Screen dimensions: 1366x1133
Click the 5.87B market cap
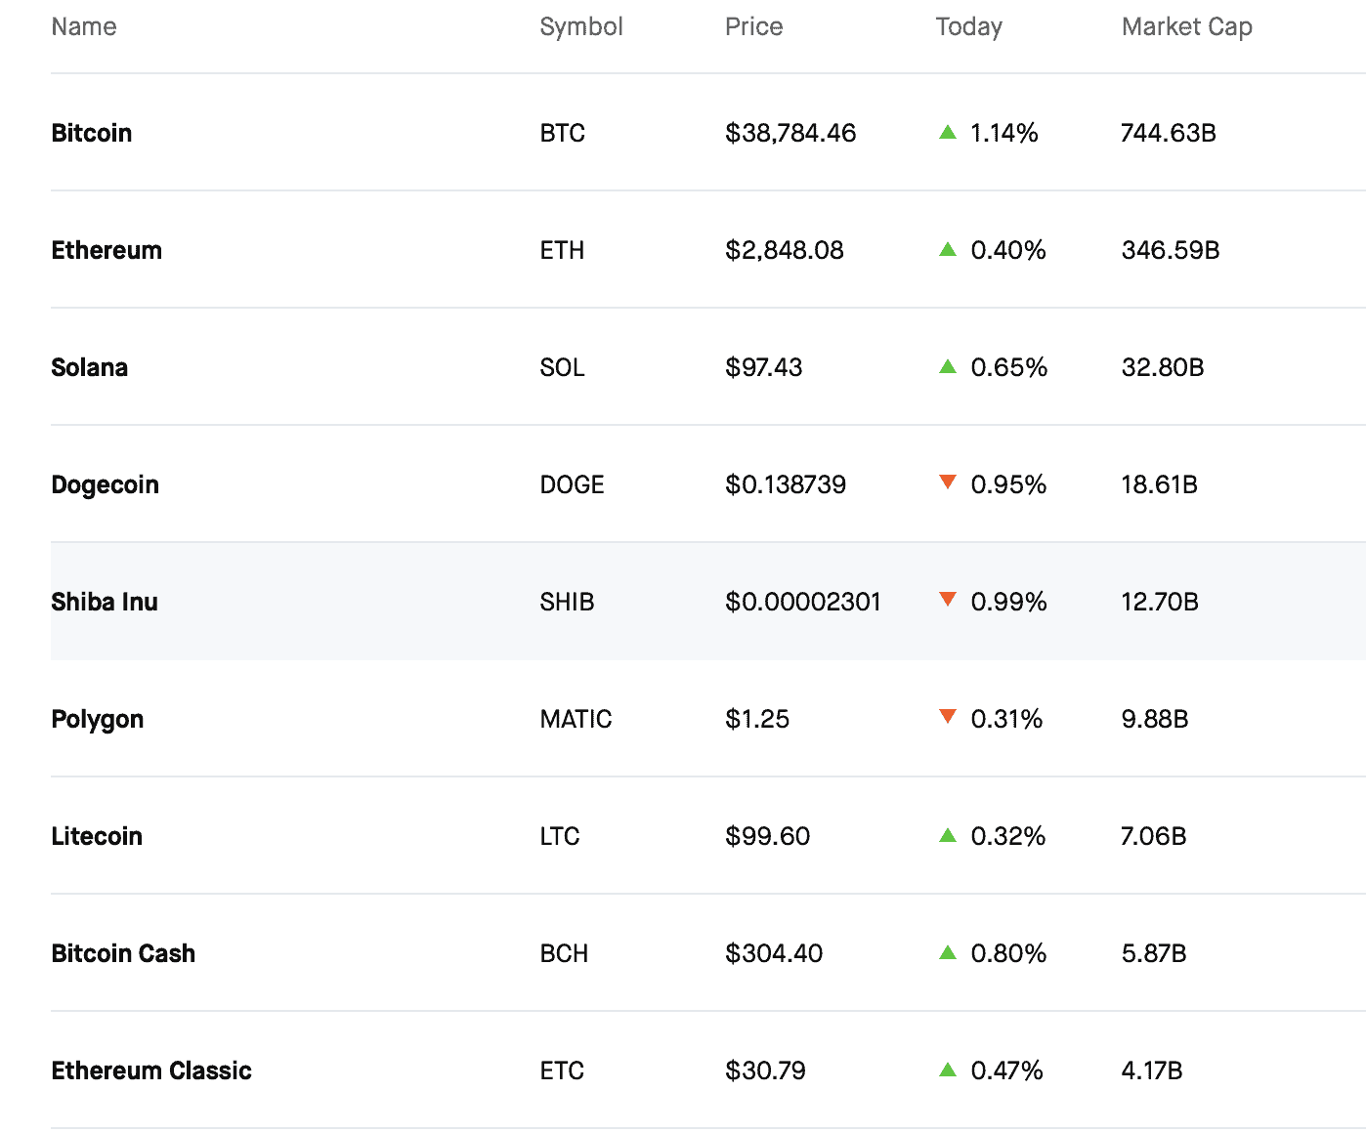point(1154,953)
